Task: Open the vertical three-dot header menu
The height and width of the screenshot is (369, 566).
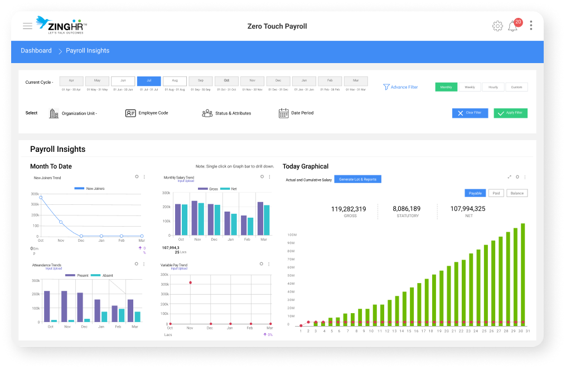Action: 531,25
